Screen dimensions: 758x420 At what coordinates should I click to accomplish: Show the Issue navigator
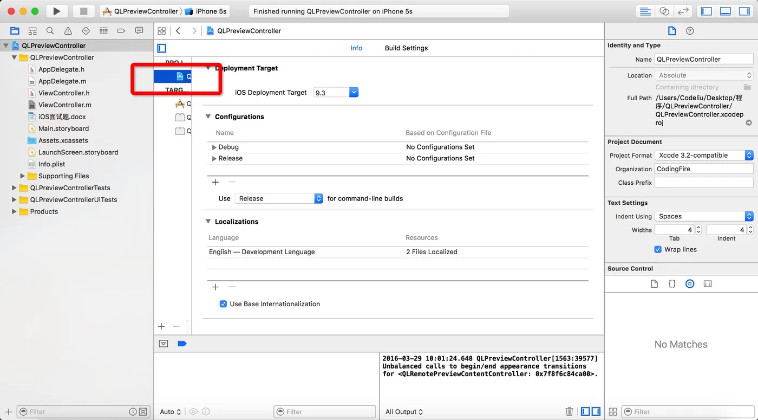[68, 31]
